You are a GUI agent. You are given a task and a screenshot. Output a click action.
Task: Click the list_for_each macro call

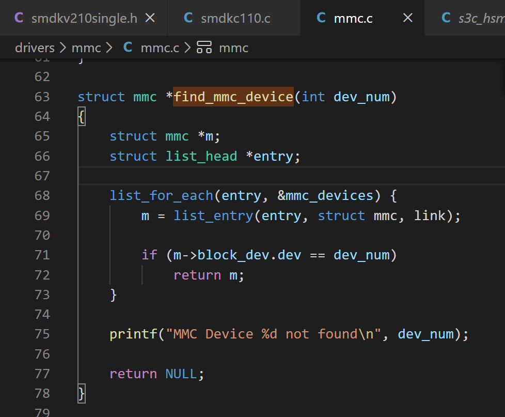tap(161, 195)
